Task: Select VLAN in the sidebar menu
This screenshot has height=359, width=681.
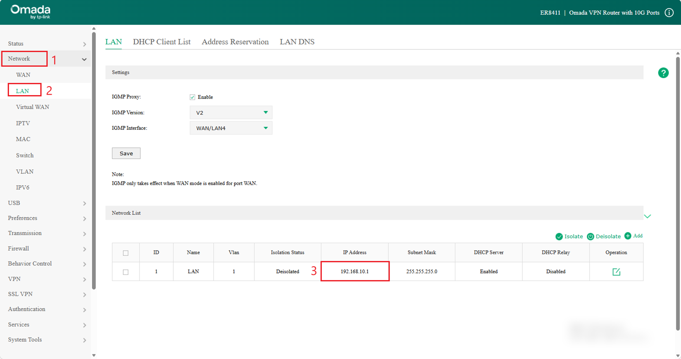Action: click(x=25, y=171)
